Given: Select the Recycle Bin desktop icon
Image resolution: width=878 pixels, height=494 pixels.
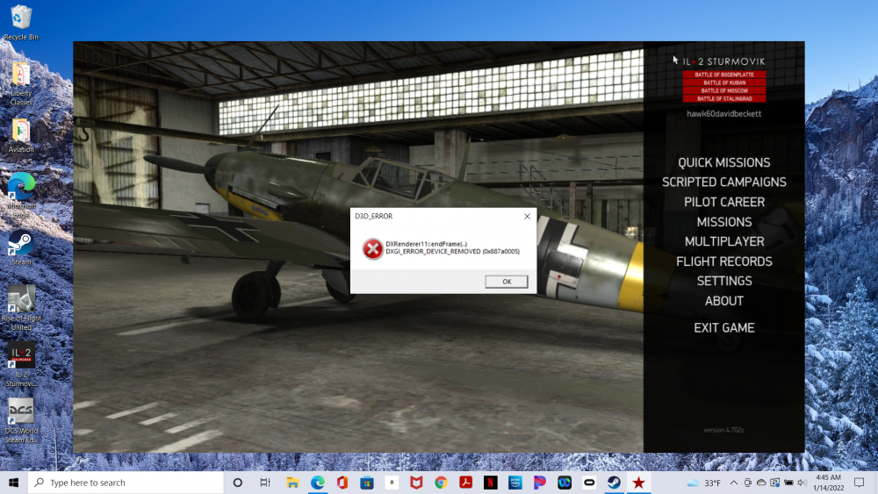Looking at the screenshot, I should [x=21, y=23].
